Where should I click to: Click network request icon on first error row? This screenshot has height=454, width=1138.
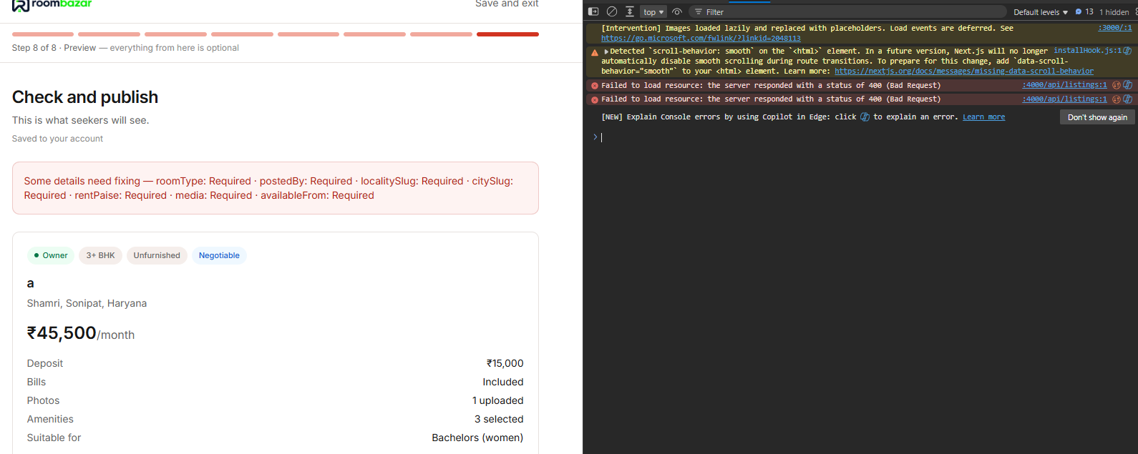tap(1117, 85)
